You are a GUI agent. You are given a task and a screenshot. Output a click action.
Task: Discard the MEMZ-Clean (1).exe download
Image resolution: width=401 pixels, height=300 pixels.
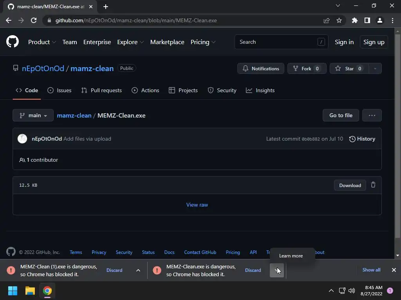click(x=114, y=270)
